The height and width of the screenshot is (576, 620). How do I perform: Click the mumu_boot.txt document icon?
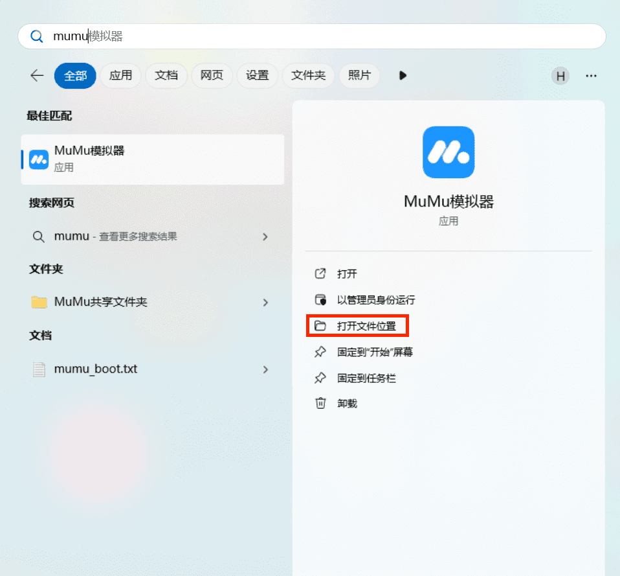[39, 369]
